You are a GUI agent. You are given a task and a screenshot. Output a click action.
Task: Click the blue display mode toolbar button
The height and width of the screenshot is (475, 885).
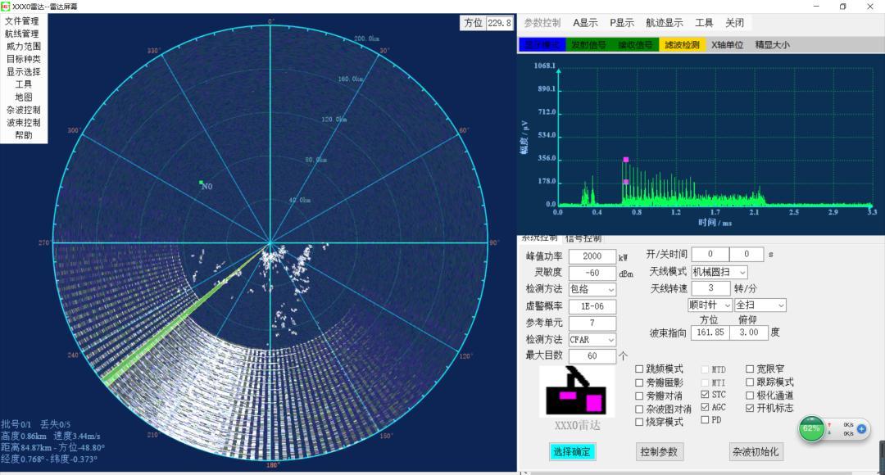click(542, 45)
